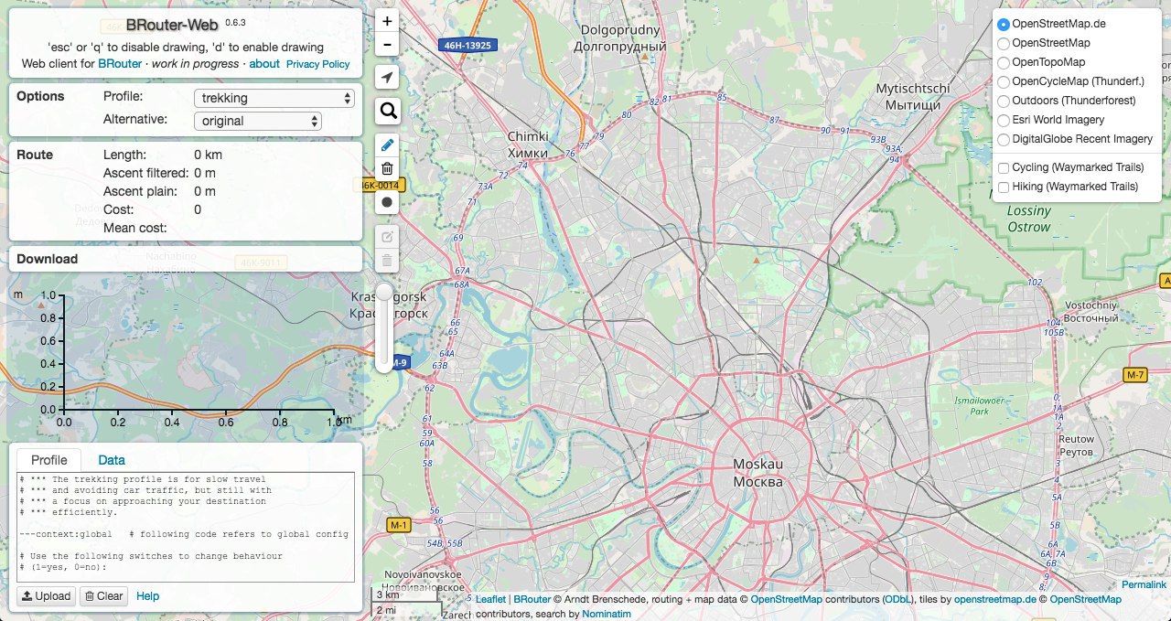The height and width of the screenshot is (621, 1171).
Task: Click the Download panel heading
Action: [47, 259]
